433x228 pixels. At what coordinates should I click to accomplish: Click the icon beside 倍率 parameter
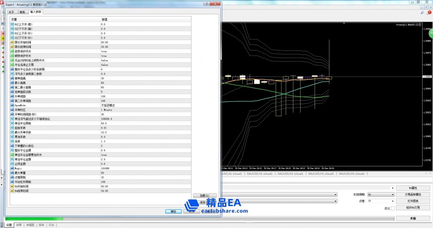12,141
